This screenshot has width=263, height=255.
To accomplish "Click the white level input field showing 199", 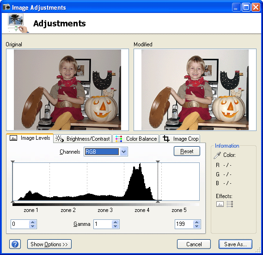I will [184, 224].
